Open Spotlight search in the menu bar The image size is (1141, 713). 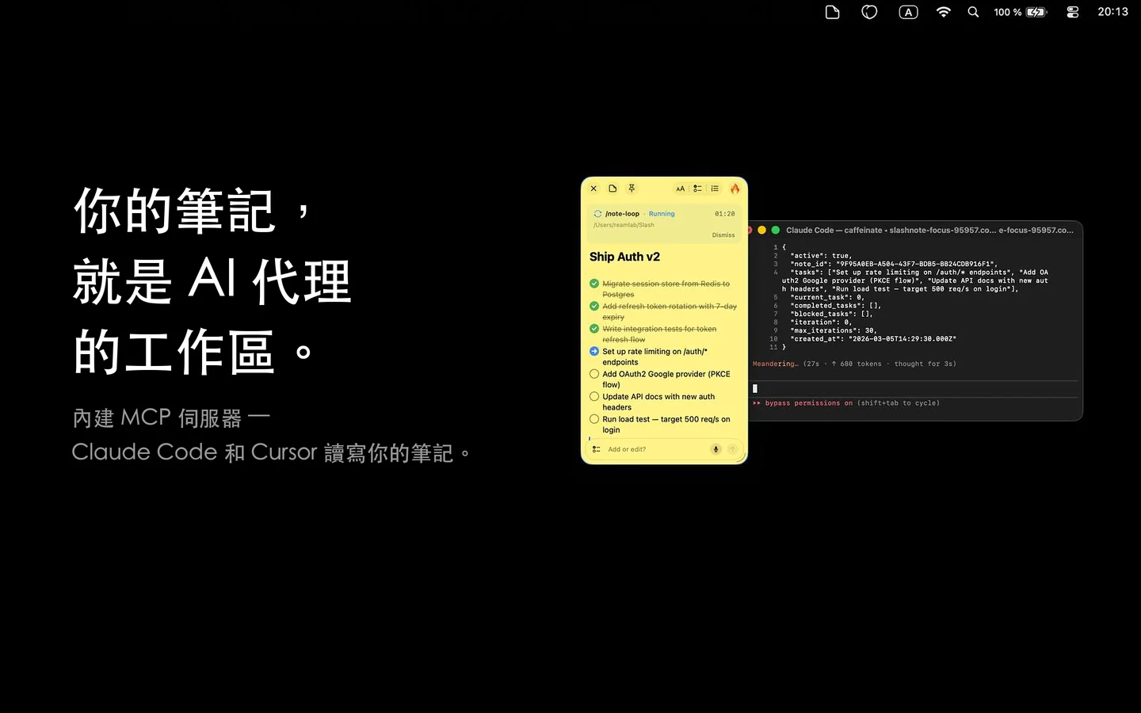973,12
